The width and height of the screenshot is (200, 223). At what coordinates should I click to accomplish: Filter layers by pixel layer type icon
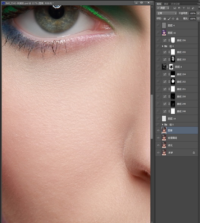[175, 8]
